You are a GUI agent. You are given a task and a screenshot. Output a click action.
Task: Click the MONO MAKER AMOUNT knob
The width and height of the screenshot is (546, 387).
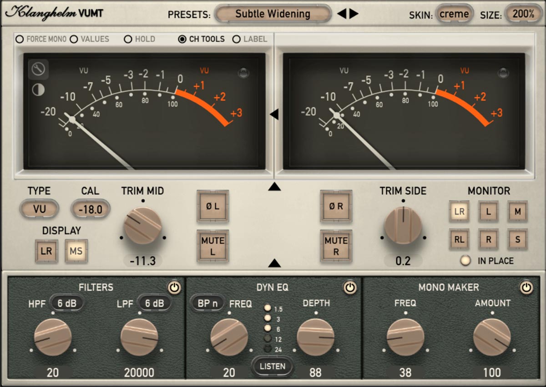[492, 337]
